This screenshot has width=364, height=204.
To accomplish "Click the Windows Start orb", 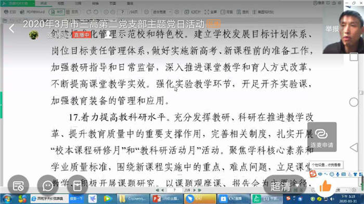I will coord(7,199).
